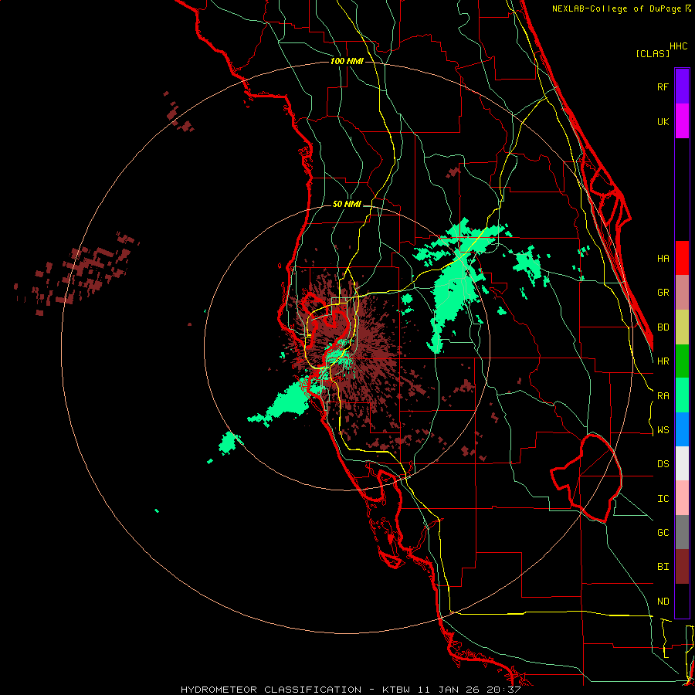The width and height of the screenshot is (695, 695).
Task: Click the HR legend label
Action: pyautogui.click(x=663, y=361)
